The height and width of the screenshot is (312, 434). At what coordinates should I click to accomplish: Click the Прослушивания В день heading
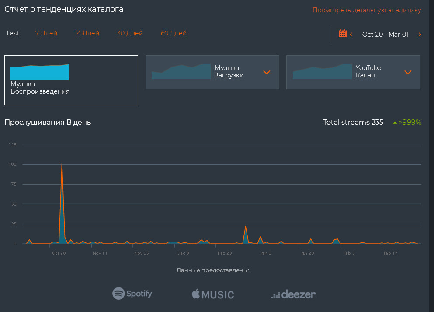coord(48,122)
